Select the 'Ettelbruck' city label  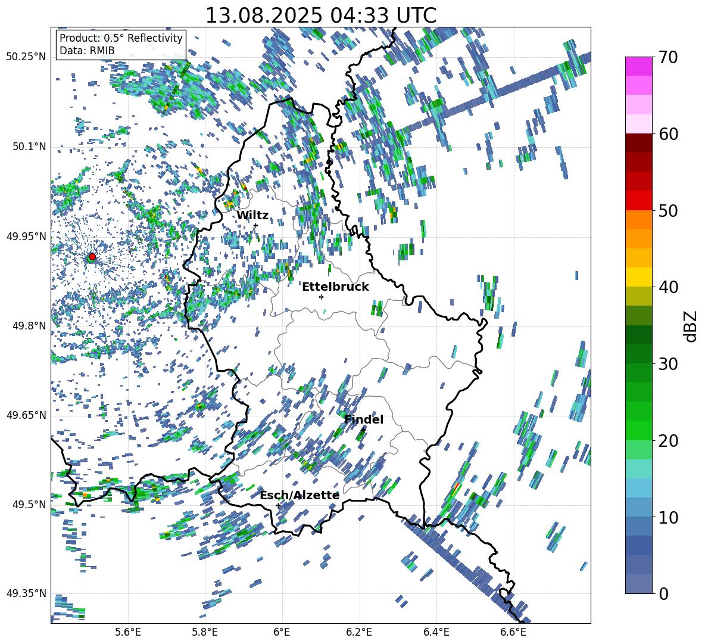[335, 287]
